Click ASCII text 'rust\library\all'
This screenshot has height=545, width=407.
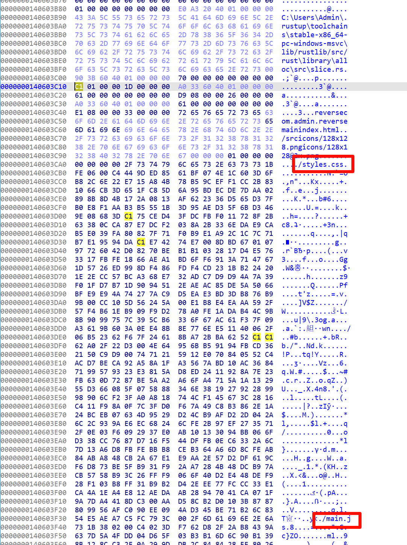click(x=314, y=61)
